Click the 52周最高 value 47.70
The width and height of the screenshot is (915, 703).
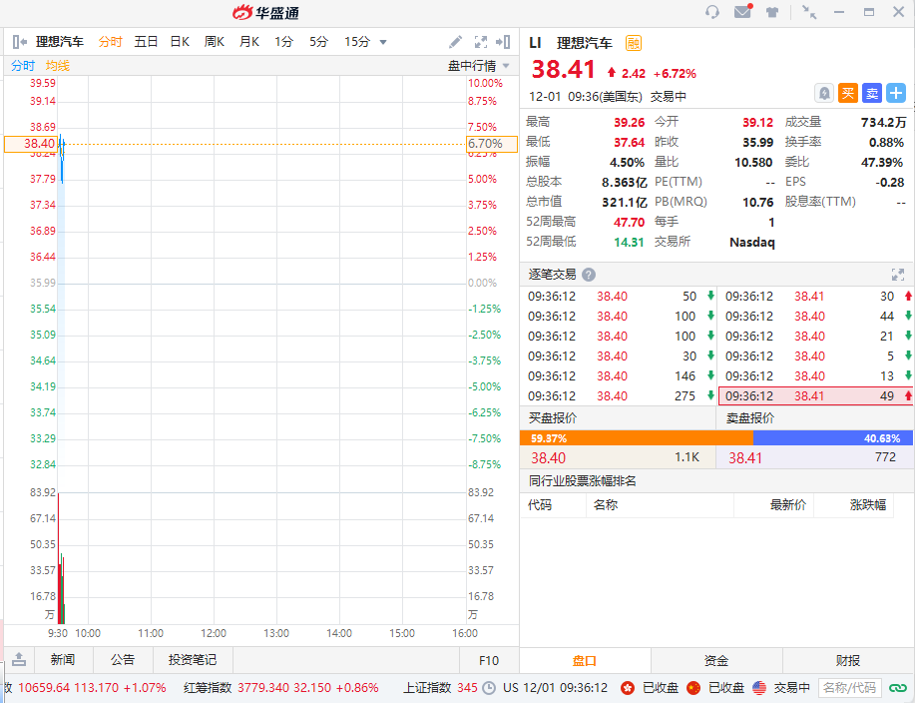tap(629, 222)
